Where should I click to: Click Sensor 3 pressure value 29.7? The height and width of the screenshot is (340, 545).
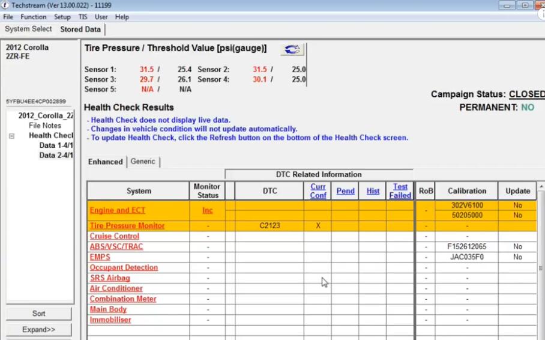[146, 79]
